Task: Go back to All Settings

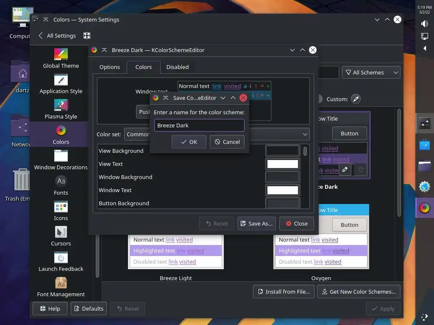Action: pos(57,36)
